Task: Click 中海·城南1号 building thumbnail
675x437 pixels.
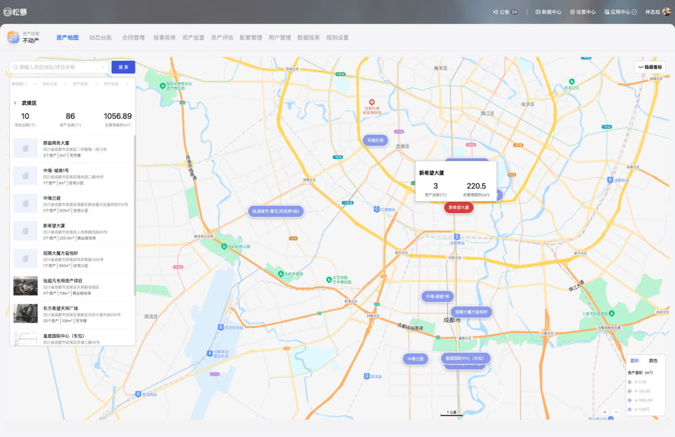Action: (x=25, y=176)
